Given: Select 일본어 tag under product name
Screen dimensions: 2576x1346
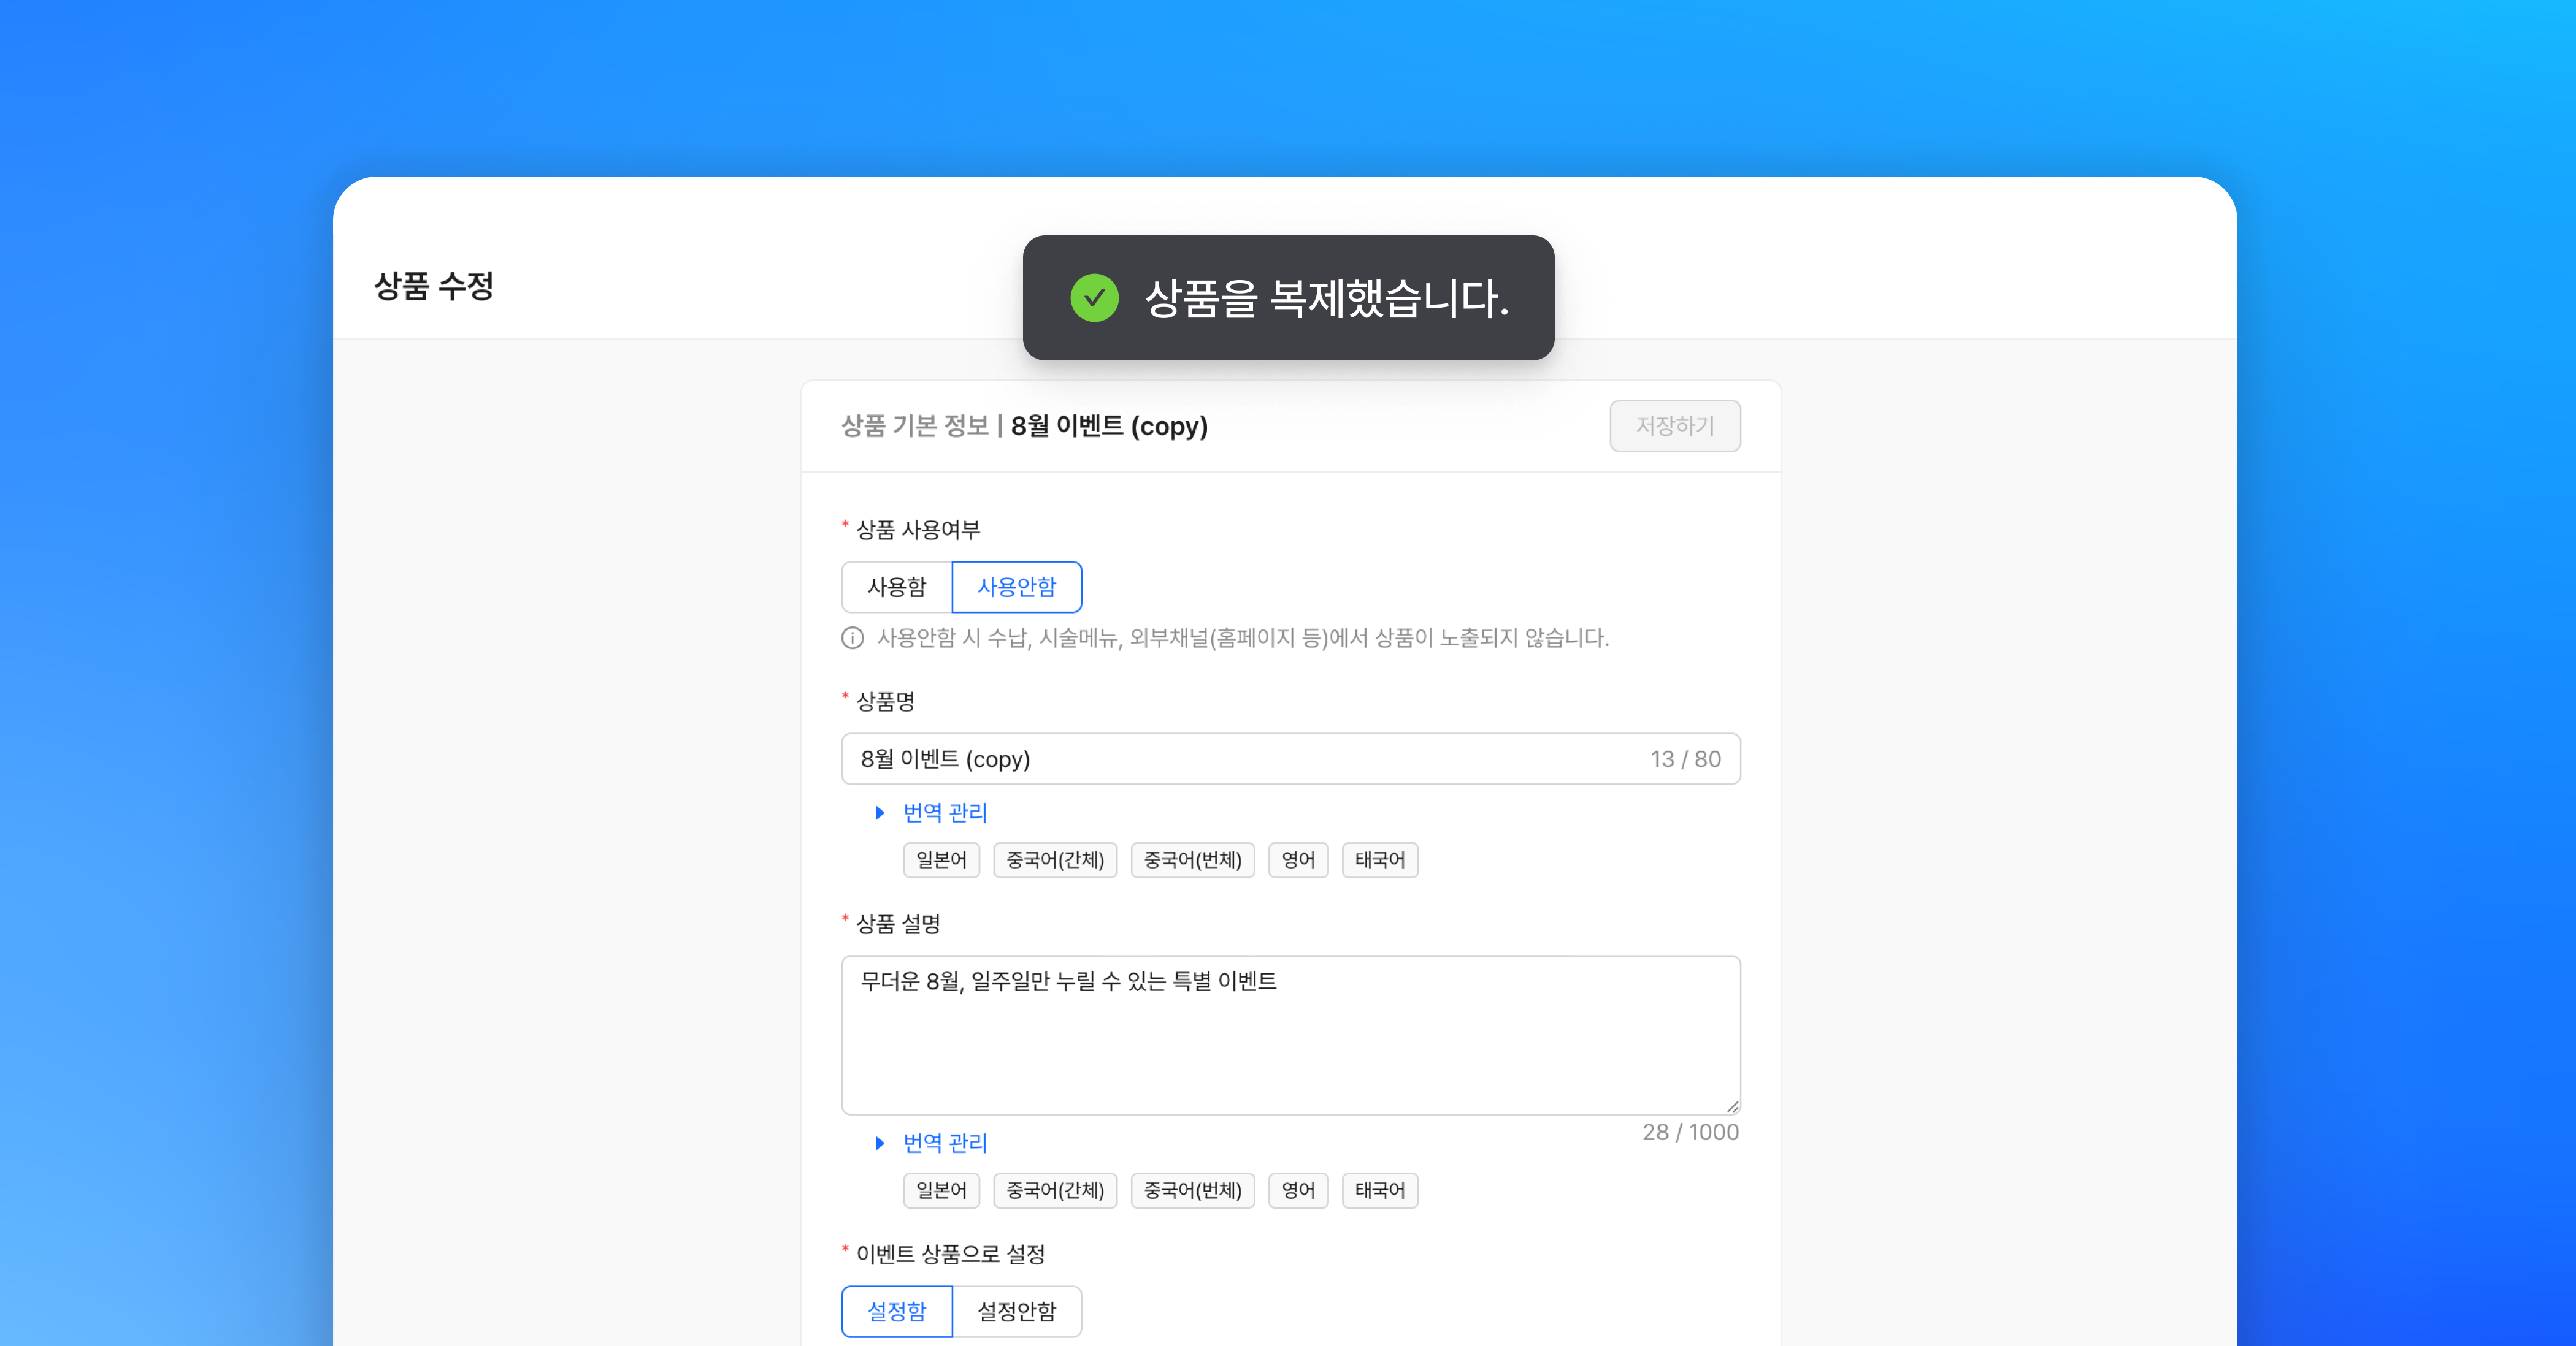Looking at the screenshot, I should pos(940,859).
